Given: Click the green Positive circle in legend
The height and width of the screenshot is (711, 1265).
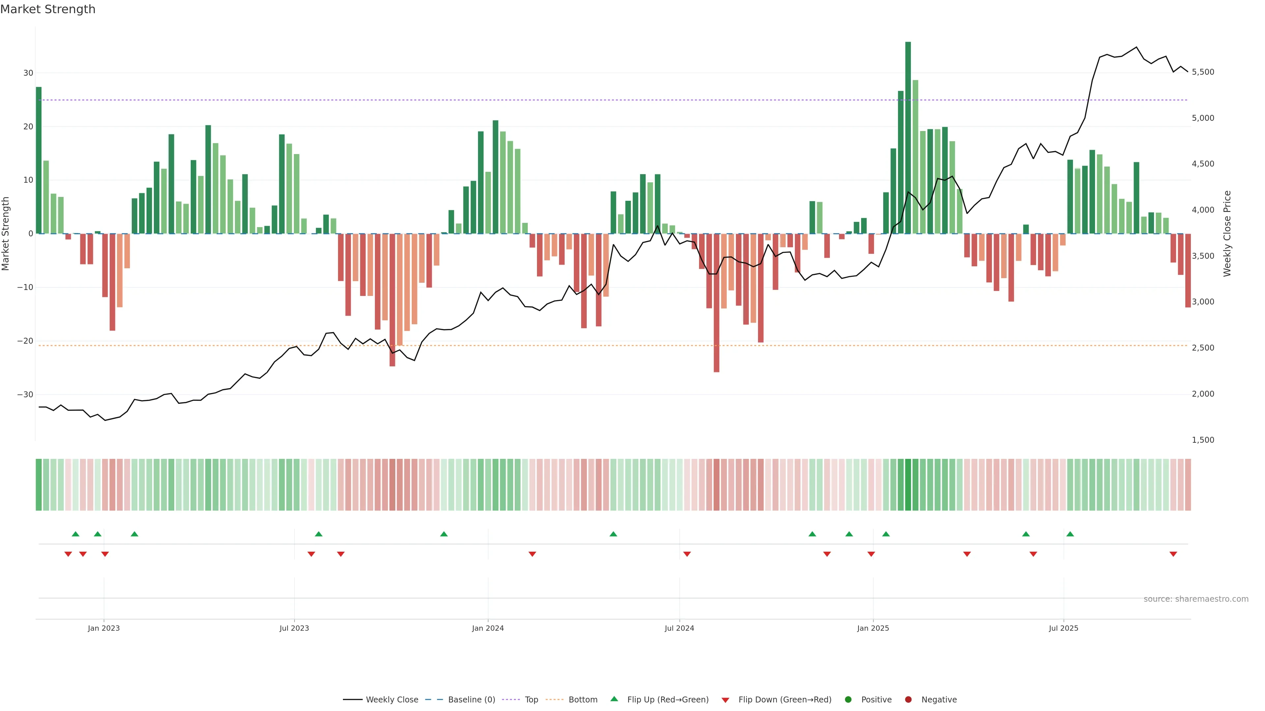Looking at the screenshot, I should tap(848, 700).
